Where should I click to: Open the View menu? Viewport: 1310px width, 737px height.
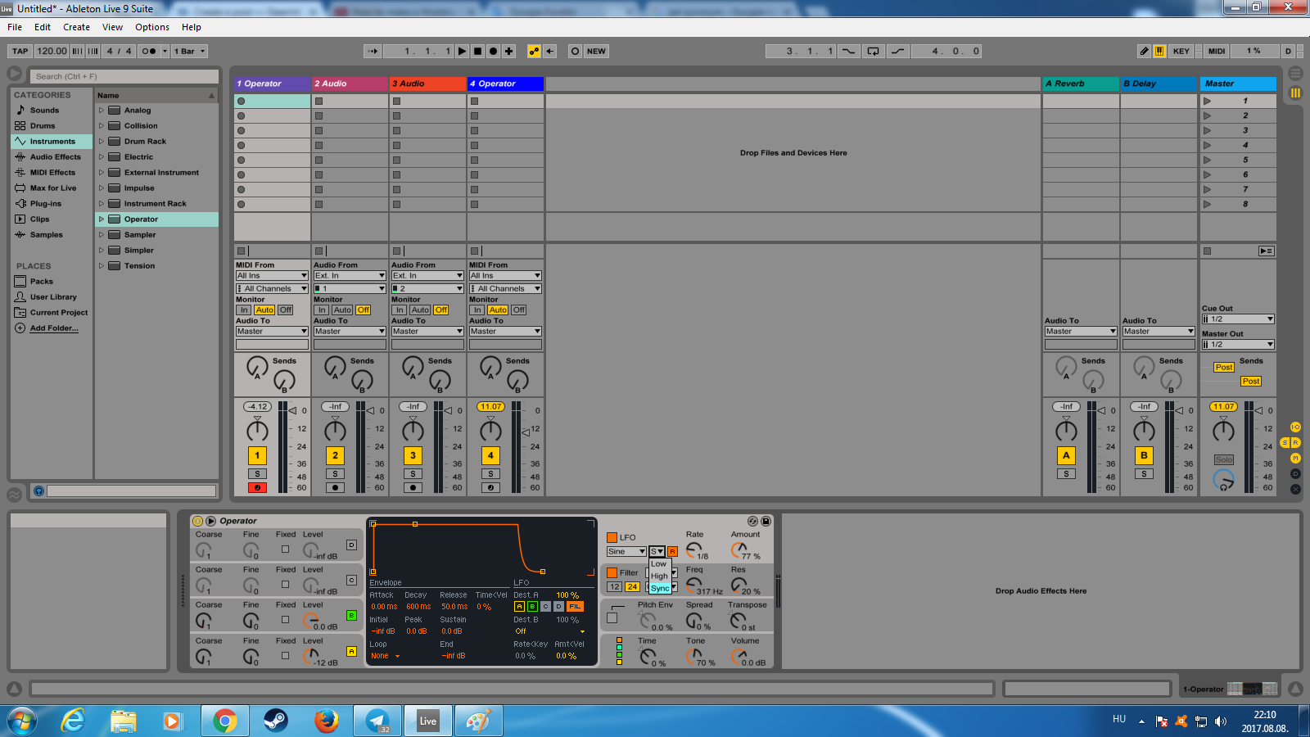pos(113,27)
